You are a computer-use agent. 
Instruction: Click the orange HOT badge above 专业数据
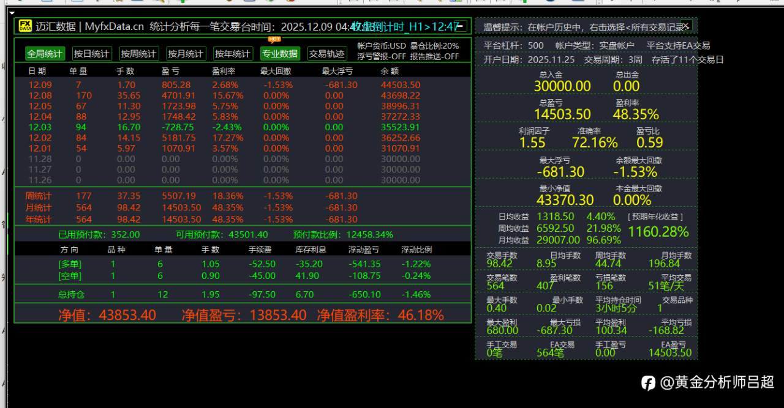click(x=274, y=39)
